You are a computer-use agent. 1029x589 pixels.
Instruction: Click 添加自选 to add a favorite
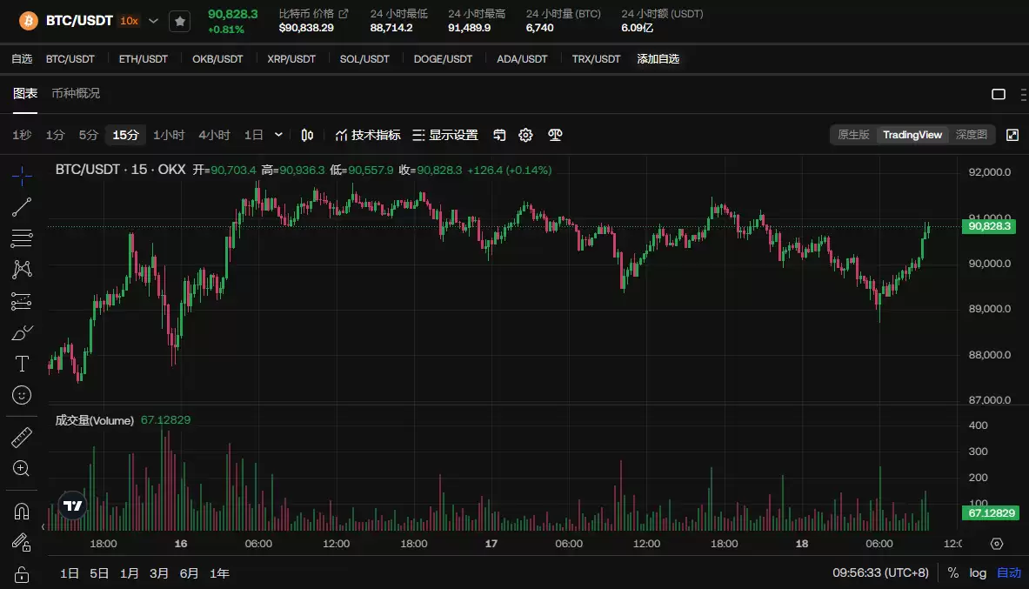click(658, 59)
